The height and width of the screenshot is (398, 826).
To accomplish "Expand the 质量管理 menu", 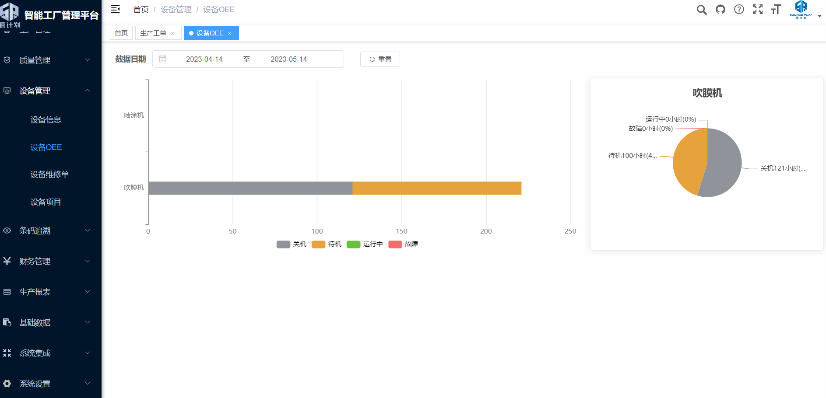I will point(50,60).
